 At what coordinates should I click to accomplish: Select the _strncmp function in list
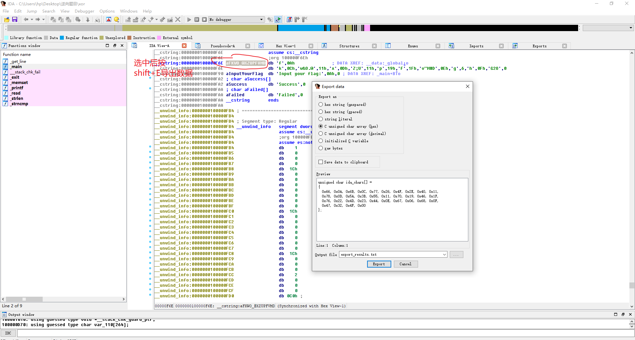click(x=20, y=104)
